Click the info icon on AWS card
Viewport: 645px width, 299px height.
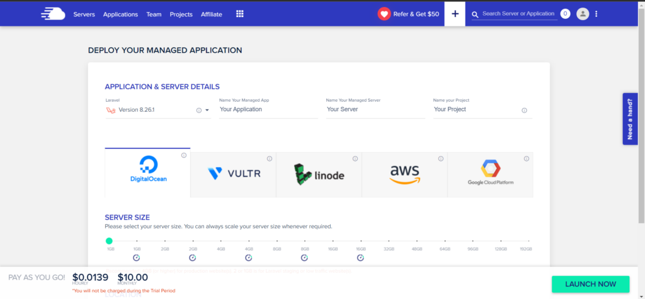pyautogui.click(x=440, y=159)
